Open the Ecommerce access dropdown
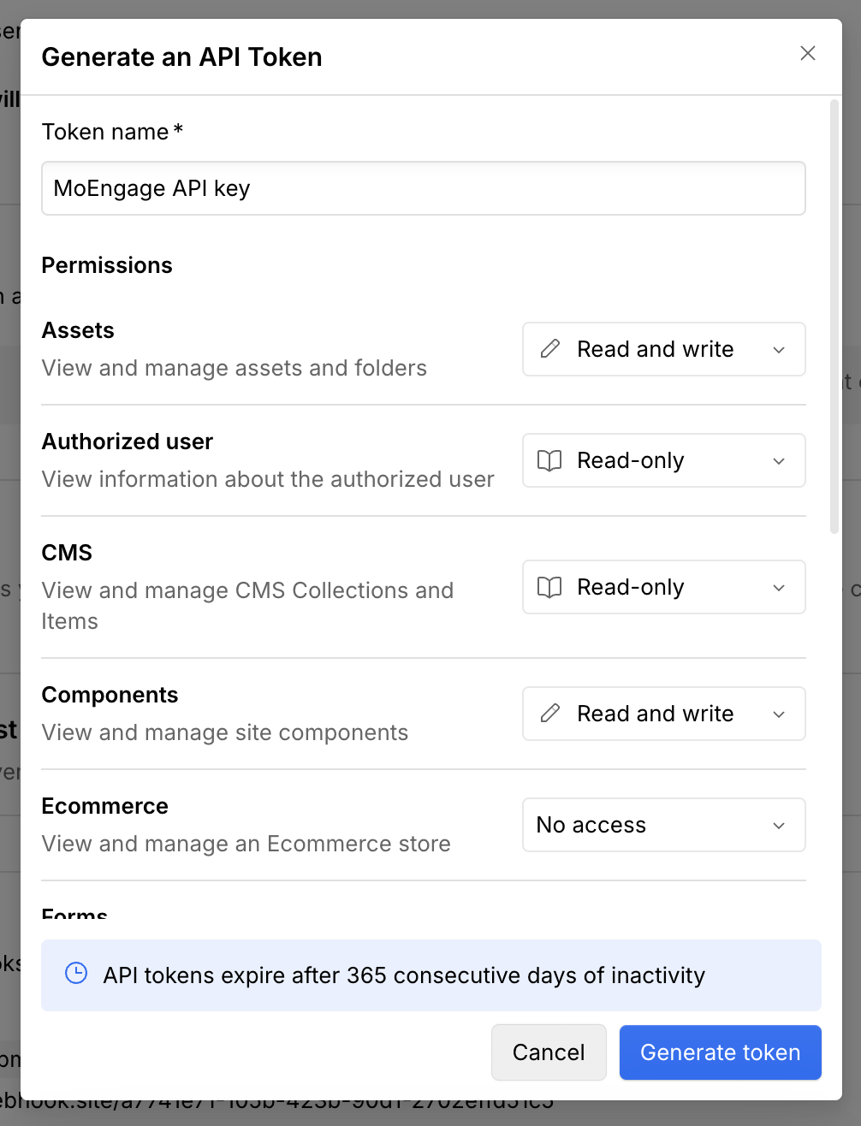 (x=663, y=825)
